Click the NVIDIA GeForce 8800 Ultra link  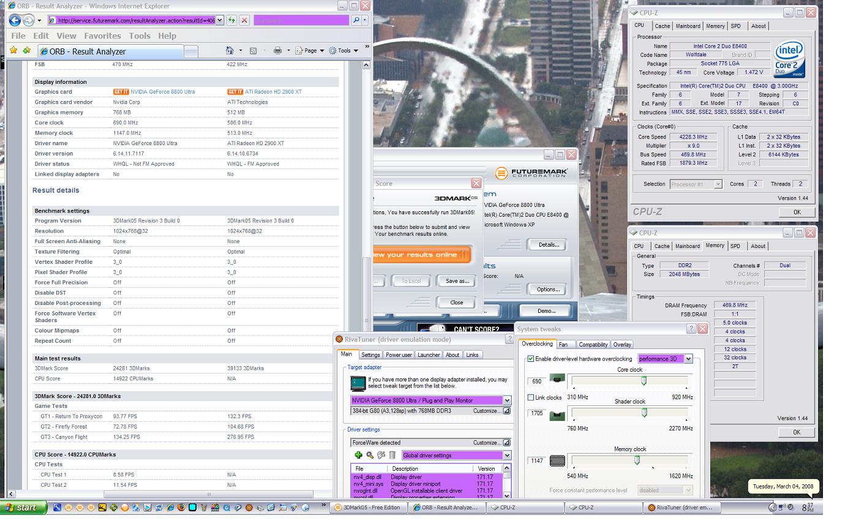click(163, 92)
